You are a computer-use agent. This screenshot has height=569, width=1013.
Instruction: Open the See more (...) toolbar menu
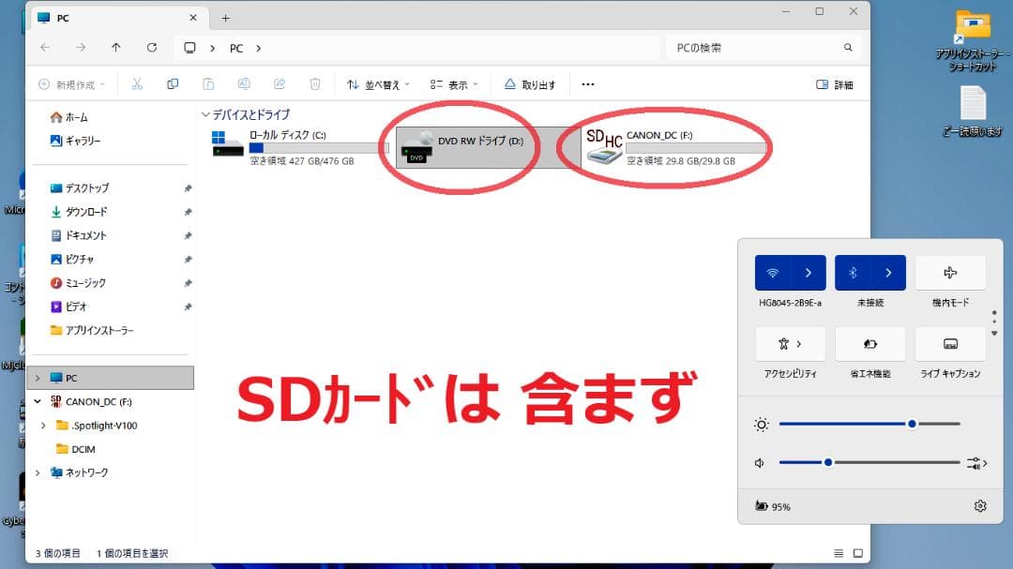(588, 84)
